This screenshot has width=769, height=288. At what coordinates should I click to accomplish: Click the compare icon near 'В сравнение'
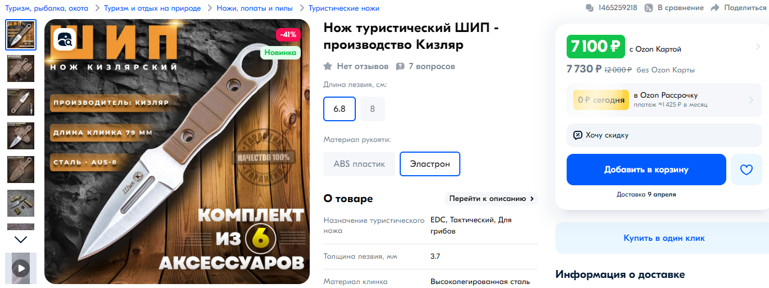[649, 8]
